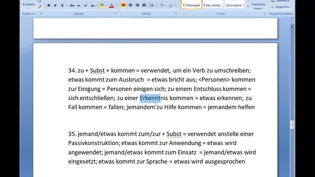315x177 pixels.
Task: Open the Стили styles pane launcher
Action: point(265,13)
